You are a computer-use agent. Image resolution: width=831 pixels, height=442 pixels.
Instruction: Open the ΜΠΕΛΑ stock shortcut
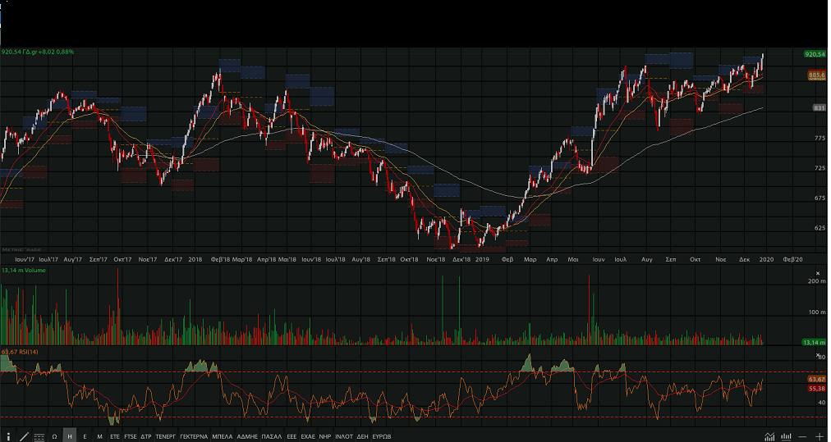[223, 436]
